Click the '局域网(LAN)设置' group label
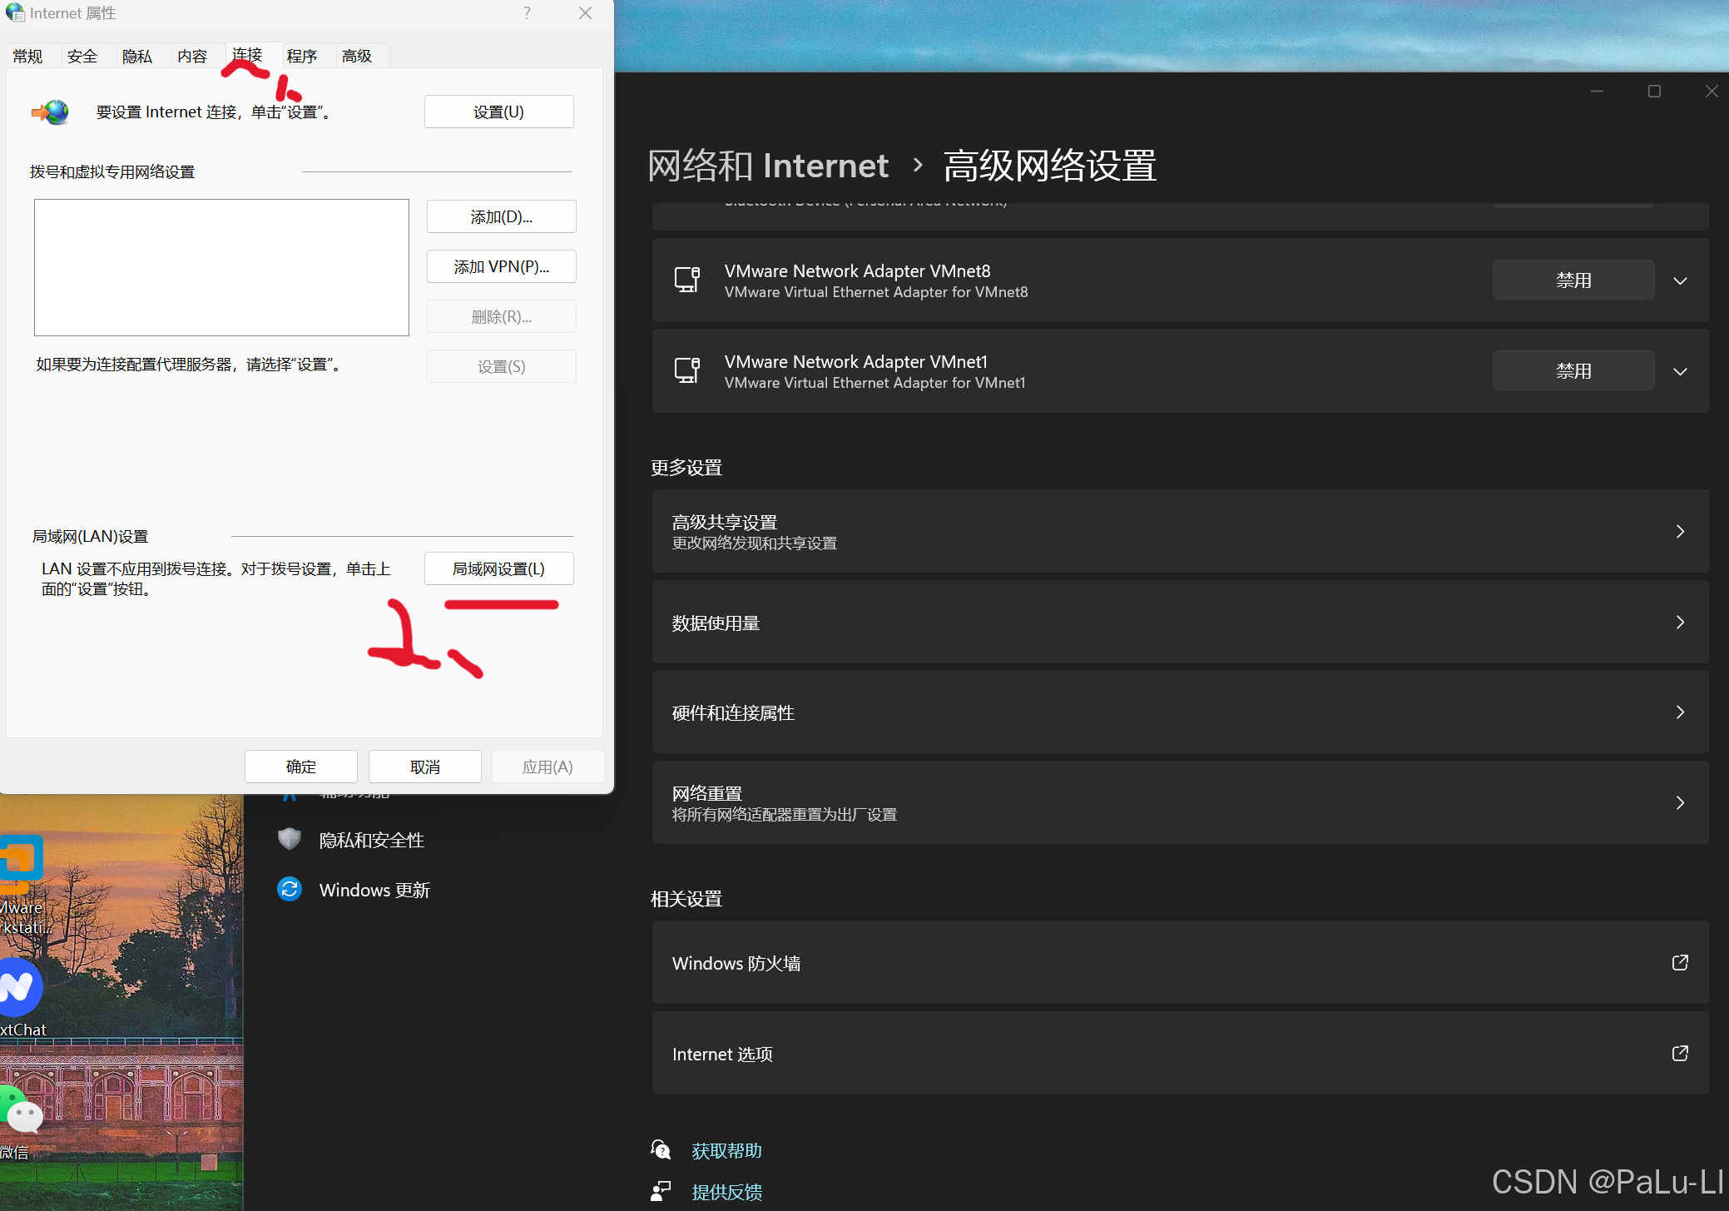The height and width of the screenshot is (1211, 1729). click(90, 536)
